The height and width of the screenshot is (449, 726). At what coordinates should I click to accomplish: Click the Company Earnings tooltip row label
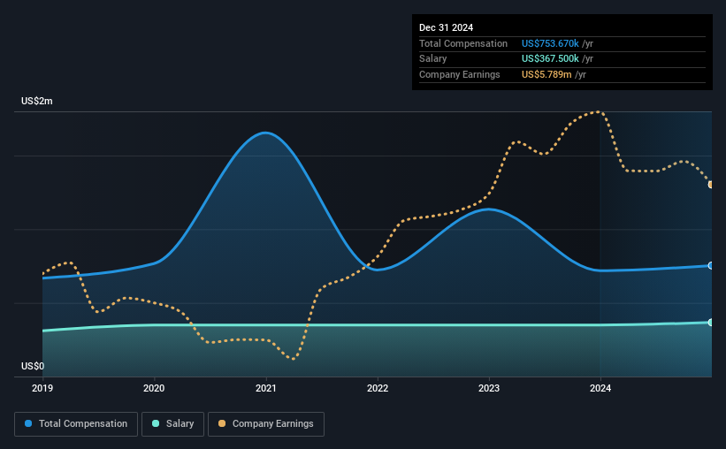(459, 74)
